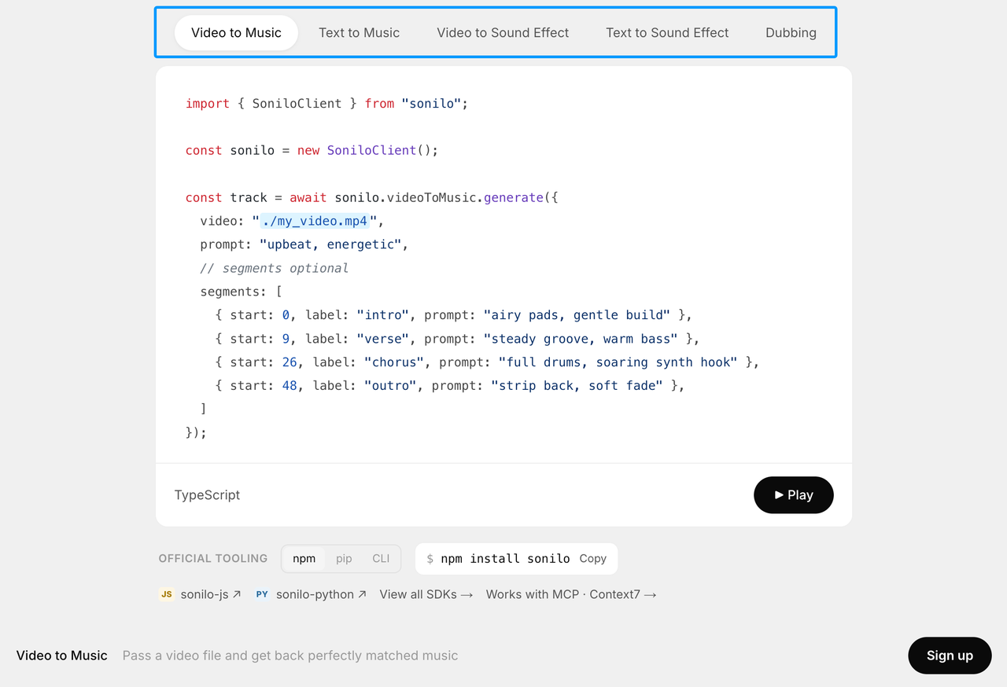Switch to Text to Sound Effect tab
Image resolution: width=1007 pixels, height=687 pixels.
point(667,33)
